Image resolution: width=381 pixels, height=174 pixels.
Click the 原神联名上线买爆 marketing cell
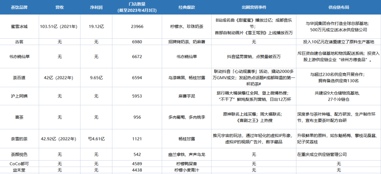[254, 117]
